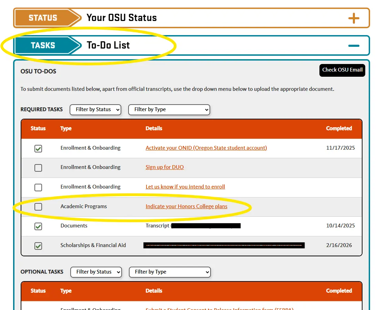
Task: Click the REQUIRED TASKS label
Action: (x=41, y=109)
